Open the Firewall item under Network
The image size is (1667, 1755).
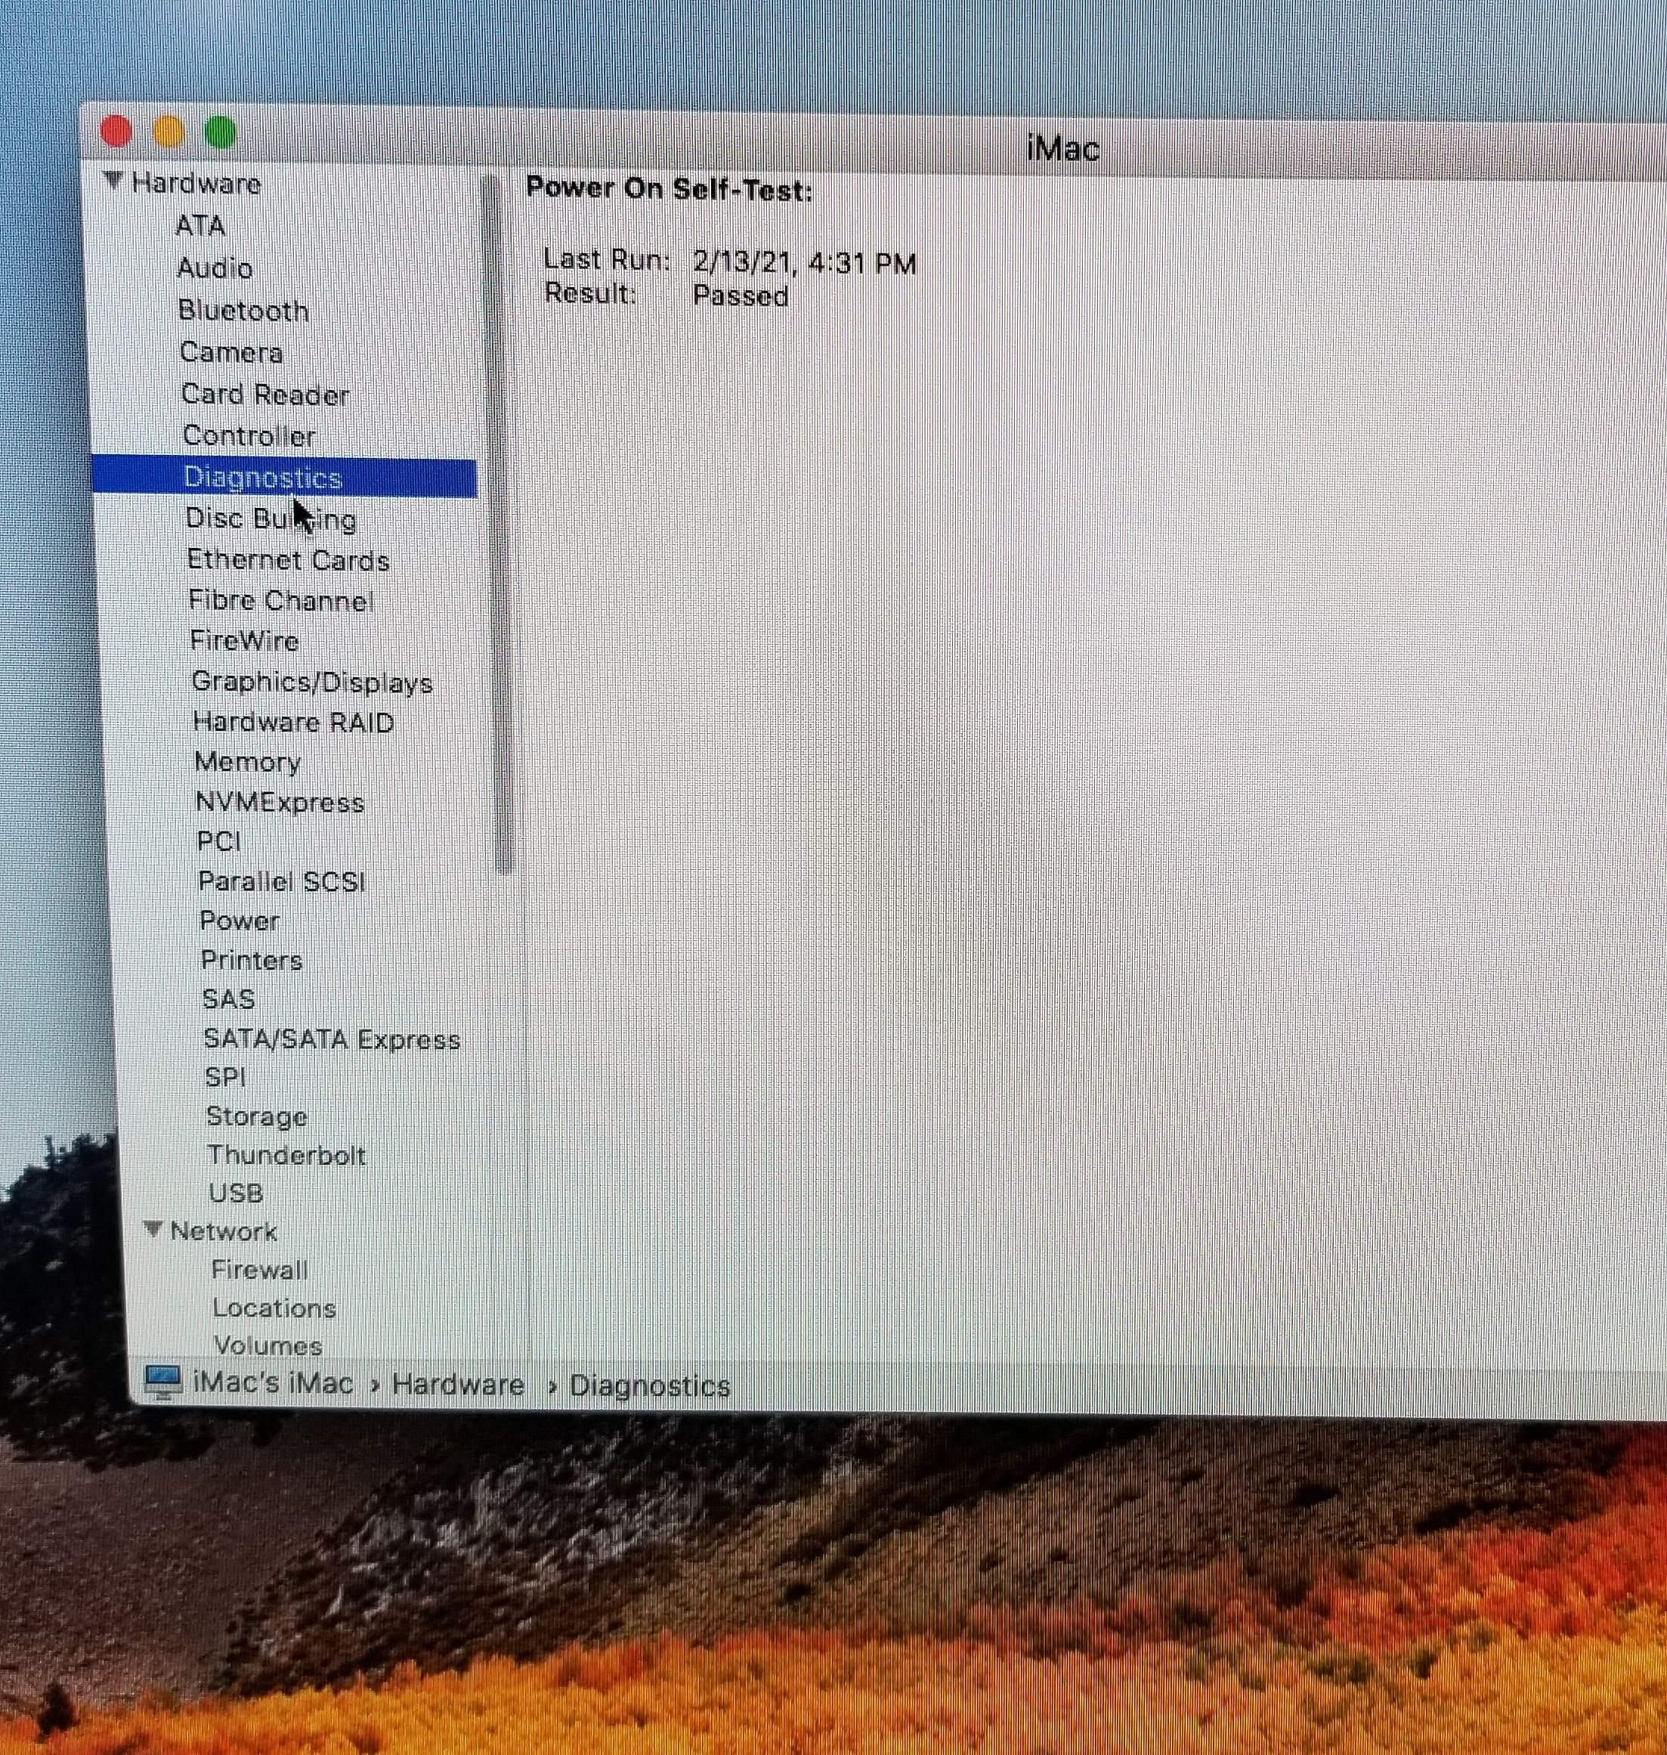pos(259,1270)
